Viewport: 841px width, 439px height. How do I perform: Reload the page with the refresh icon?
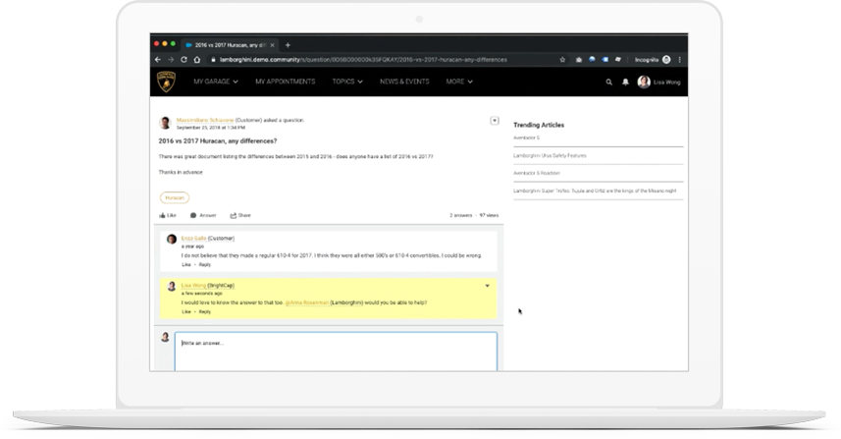184,60
